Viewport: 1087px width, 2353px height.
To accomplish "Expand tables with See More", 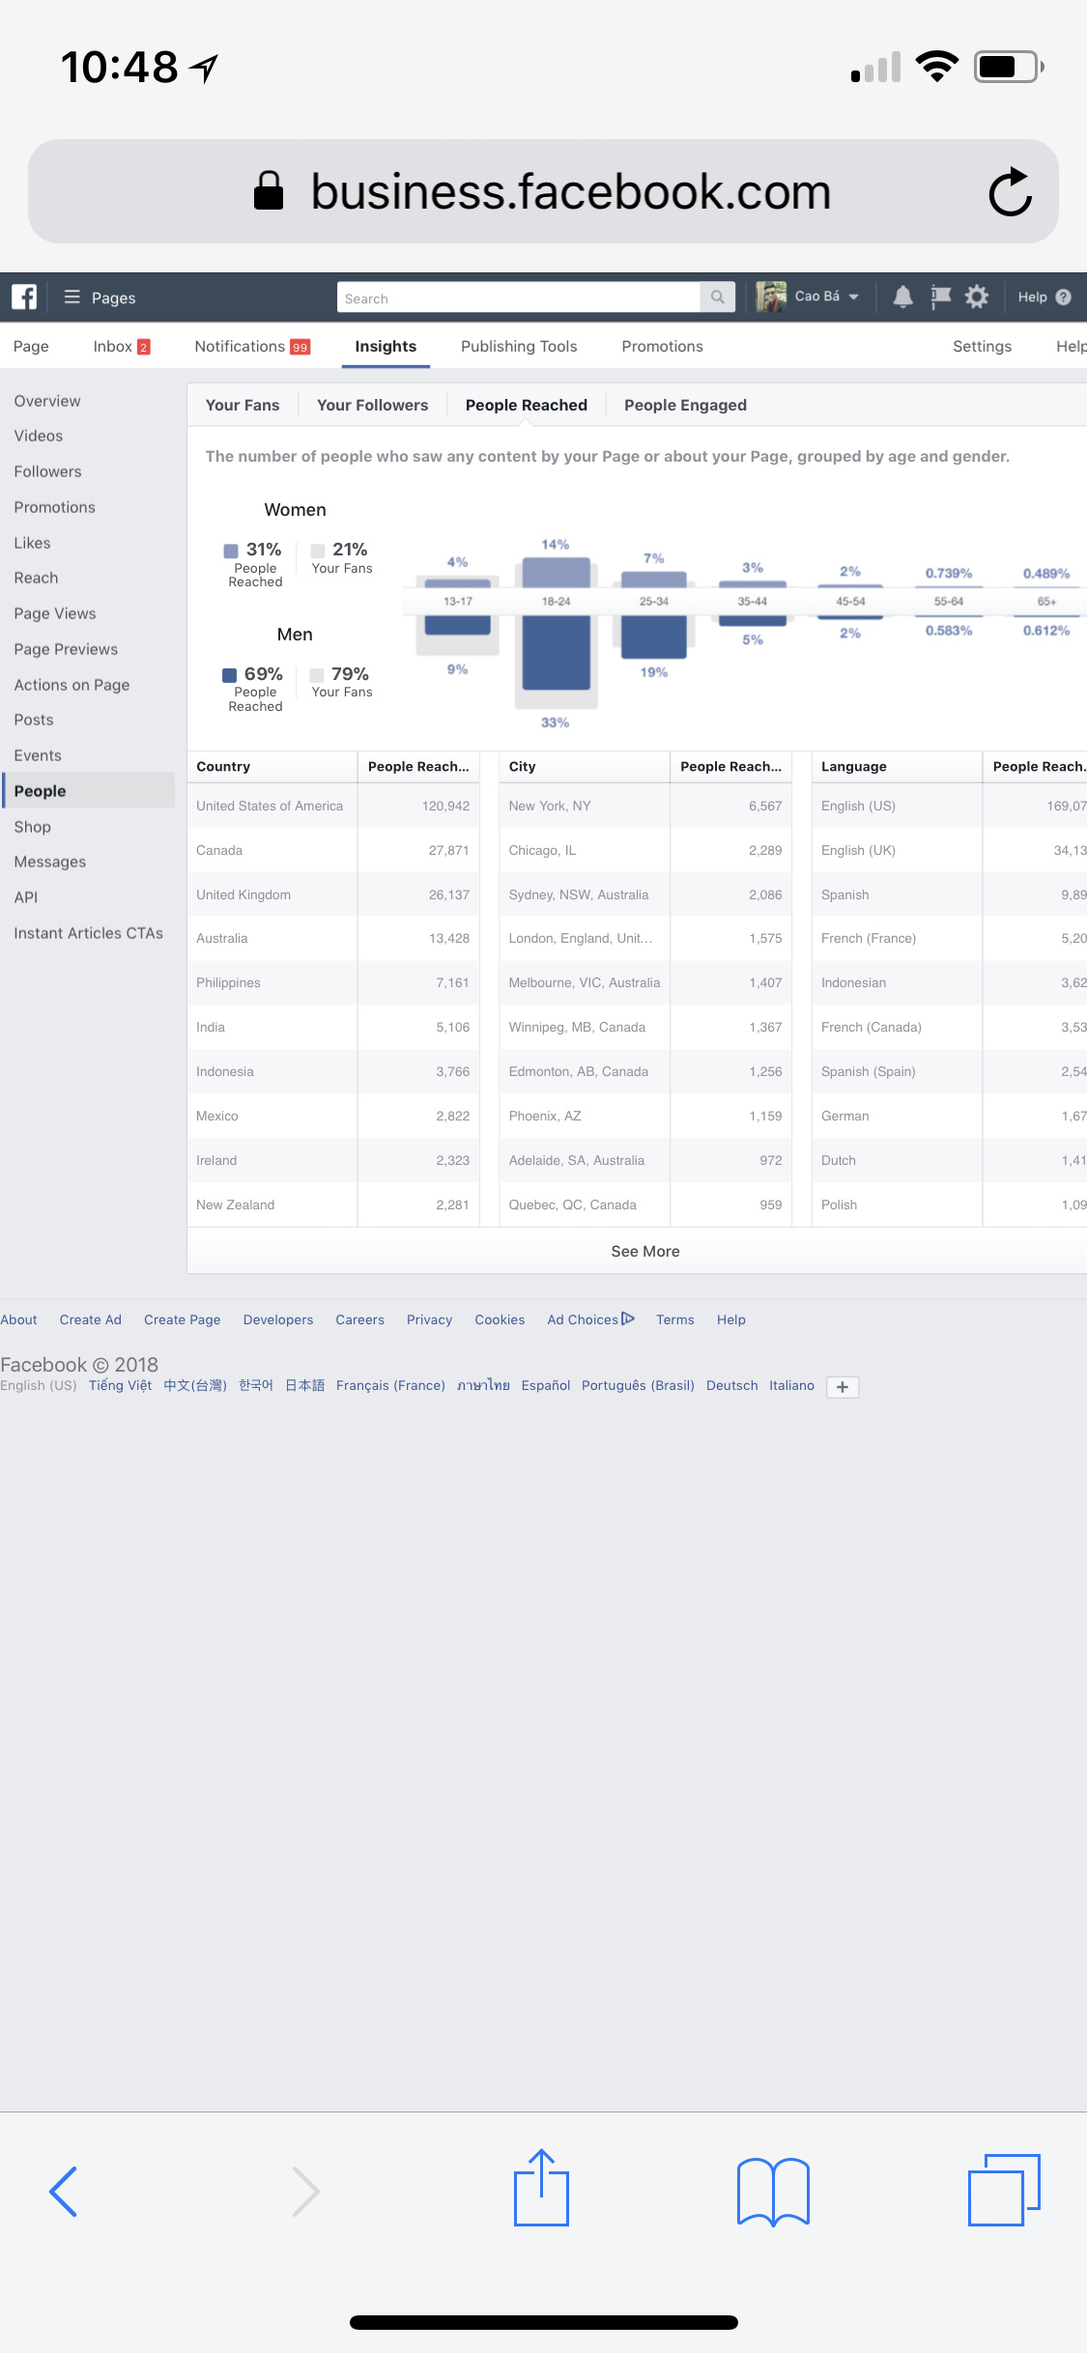I will (645, 1251).
